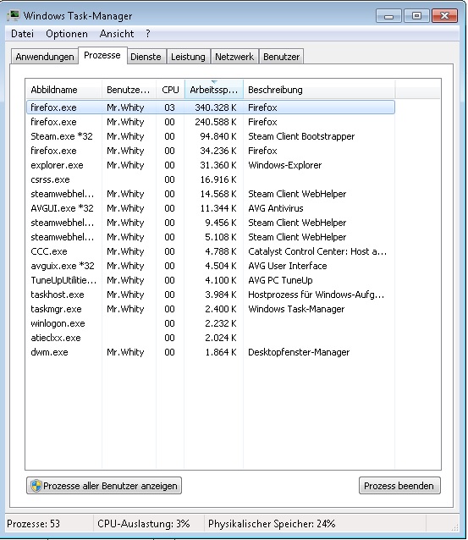Switch to the Dienste tab
This screenshot has height=540, width=468.
coord(146,57)
